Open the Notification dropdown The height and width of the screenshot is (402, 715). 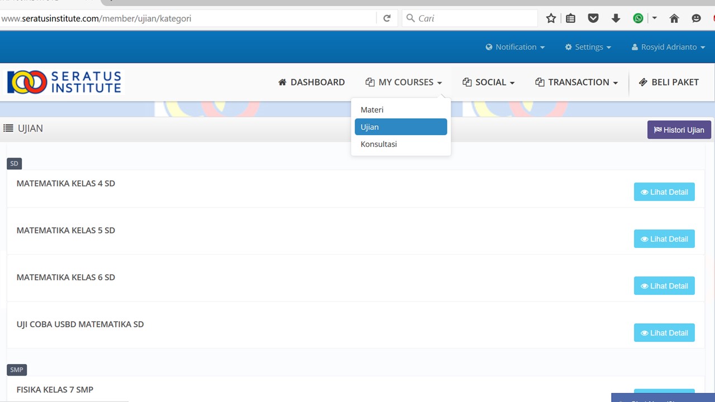[515, 47]
